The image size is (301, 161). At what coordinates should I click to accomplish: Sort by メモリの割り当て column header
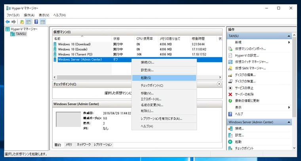click(174, 39)
